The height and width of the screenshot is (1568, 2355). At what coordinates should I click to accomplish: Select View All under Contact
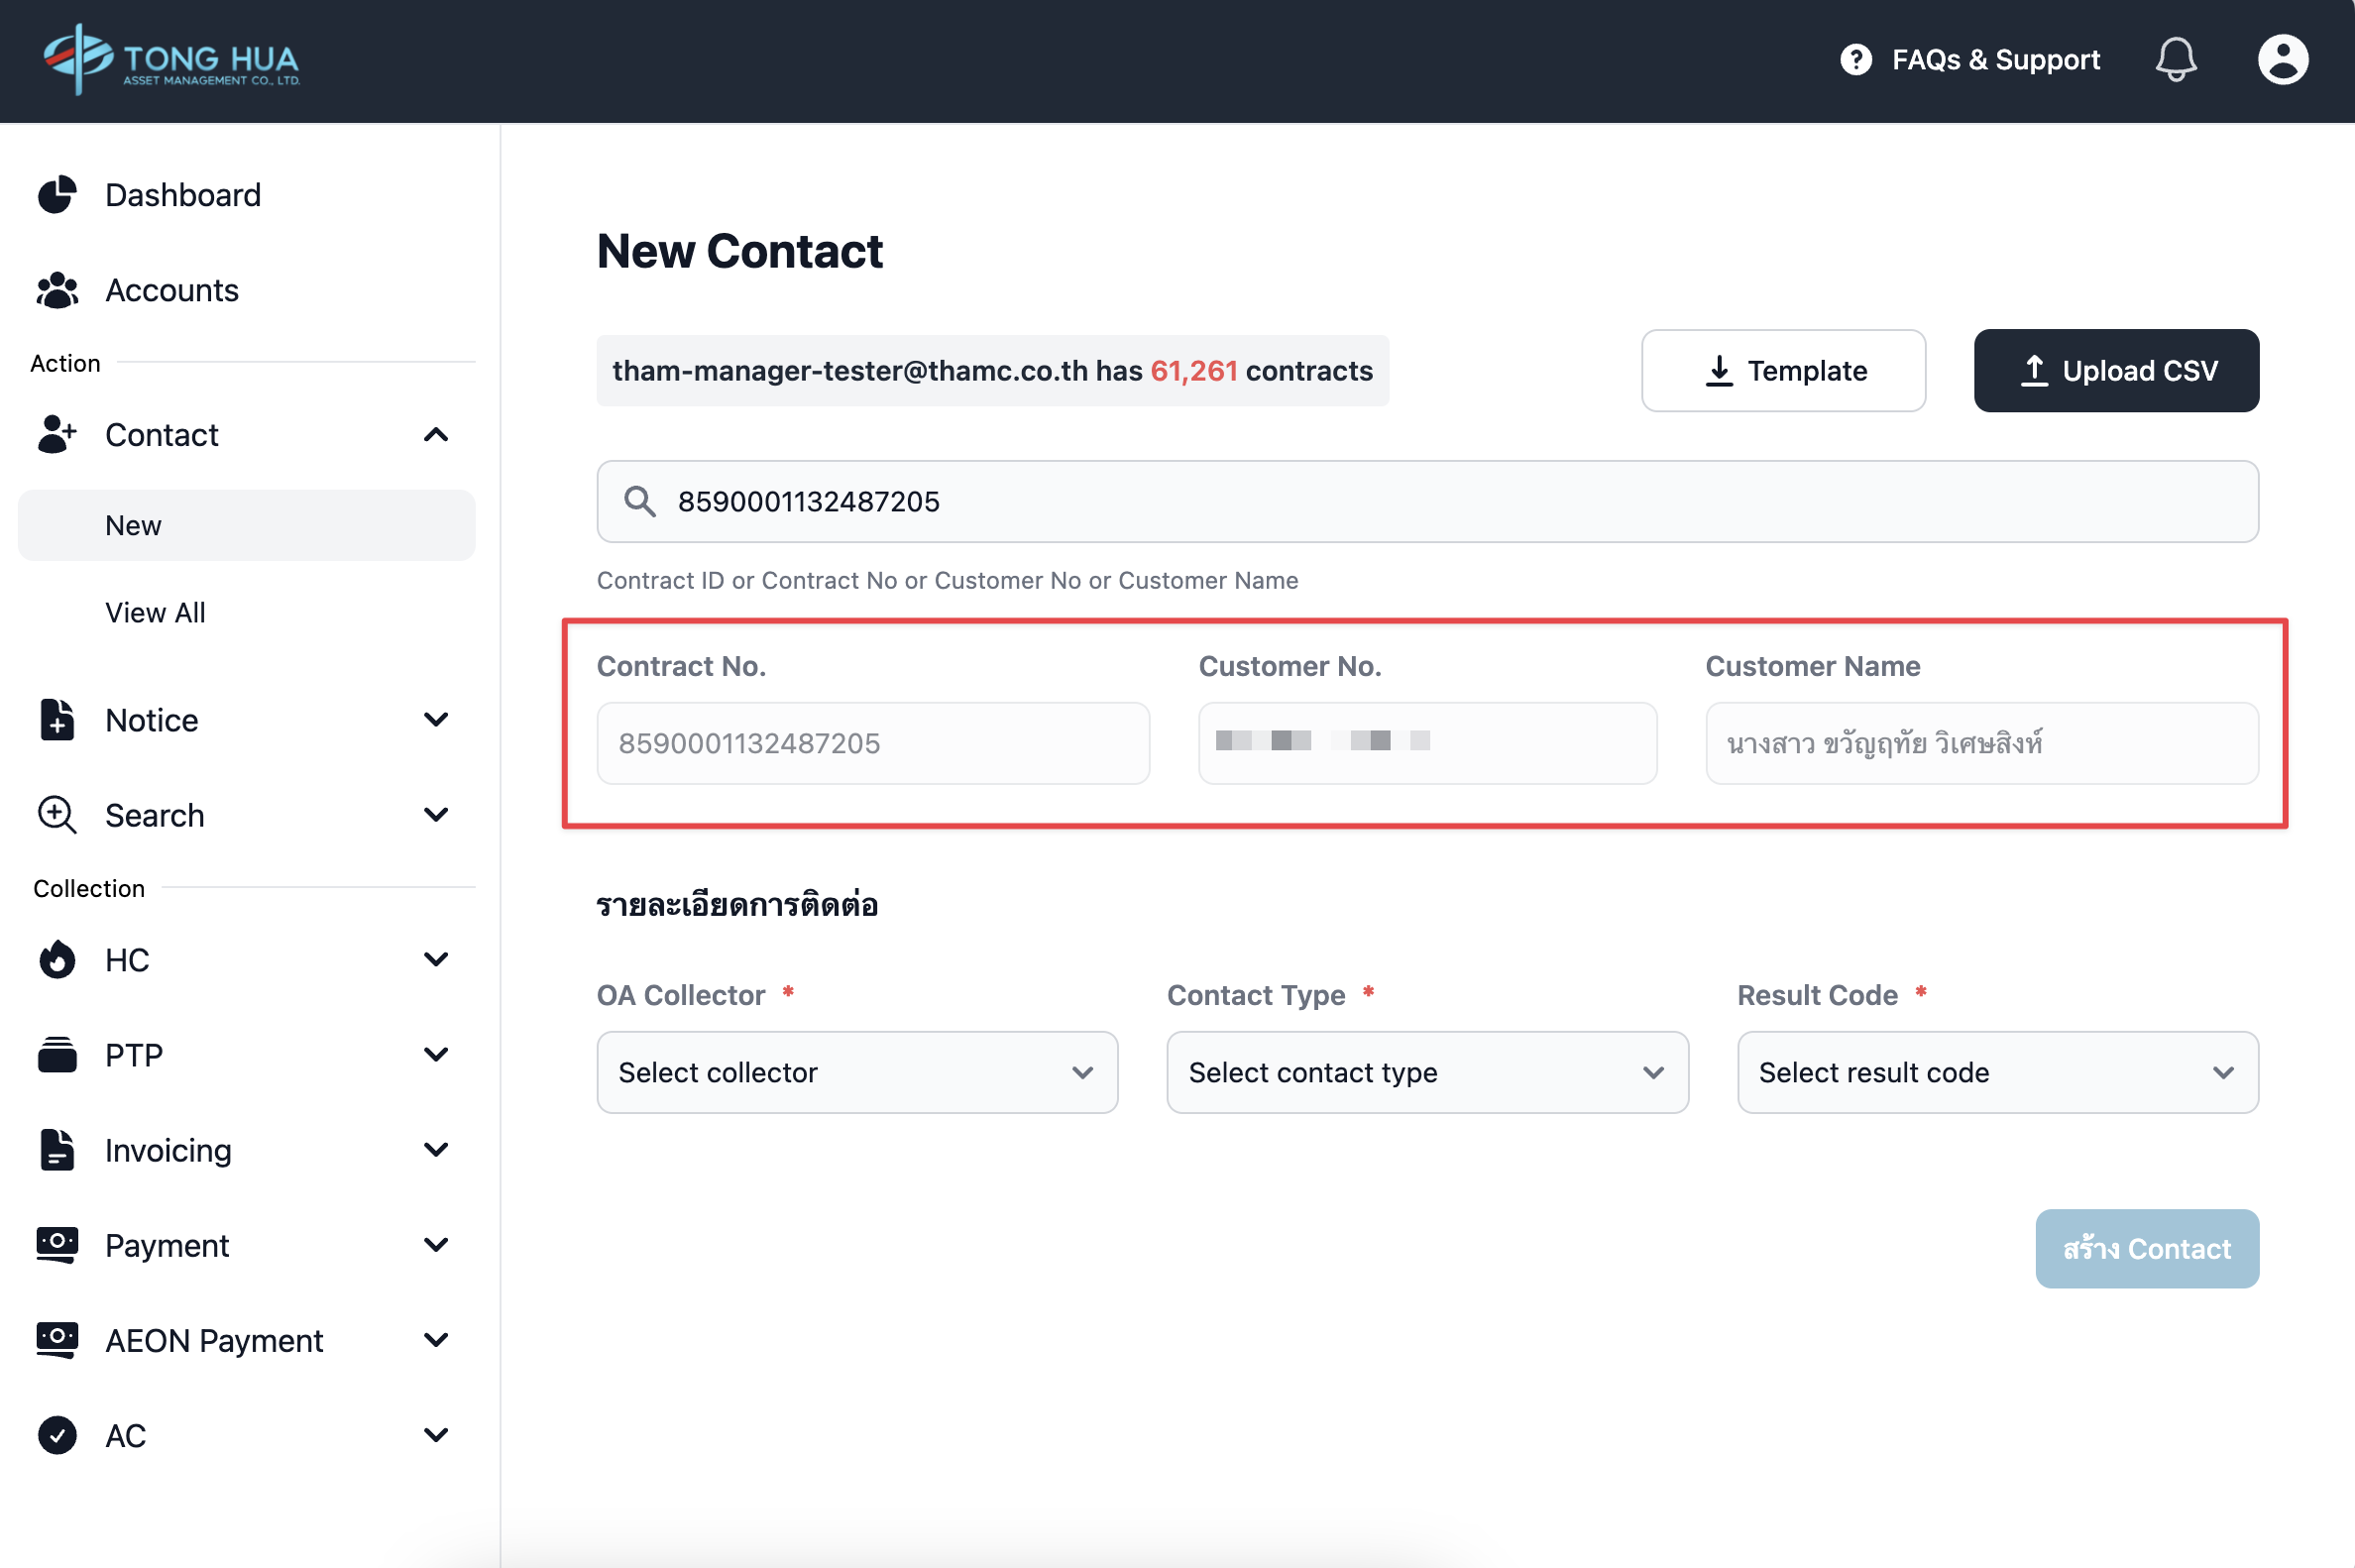pyautogui.click(x=155, y=612)
